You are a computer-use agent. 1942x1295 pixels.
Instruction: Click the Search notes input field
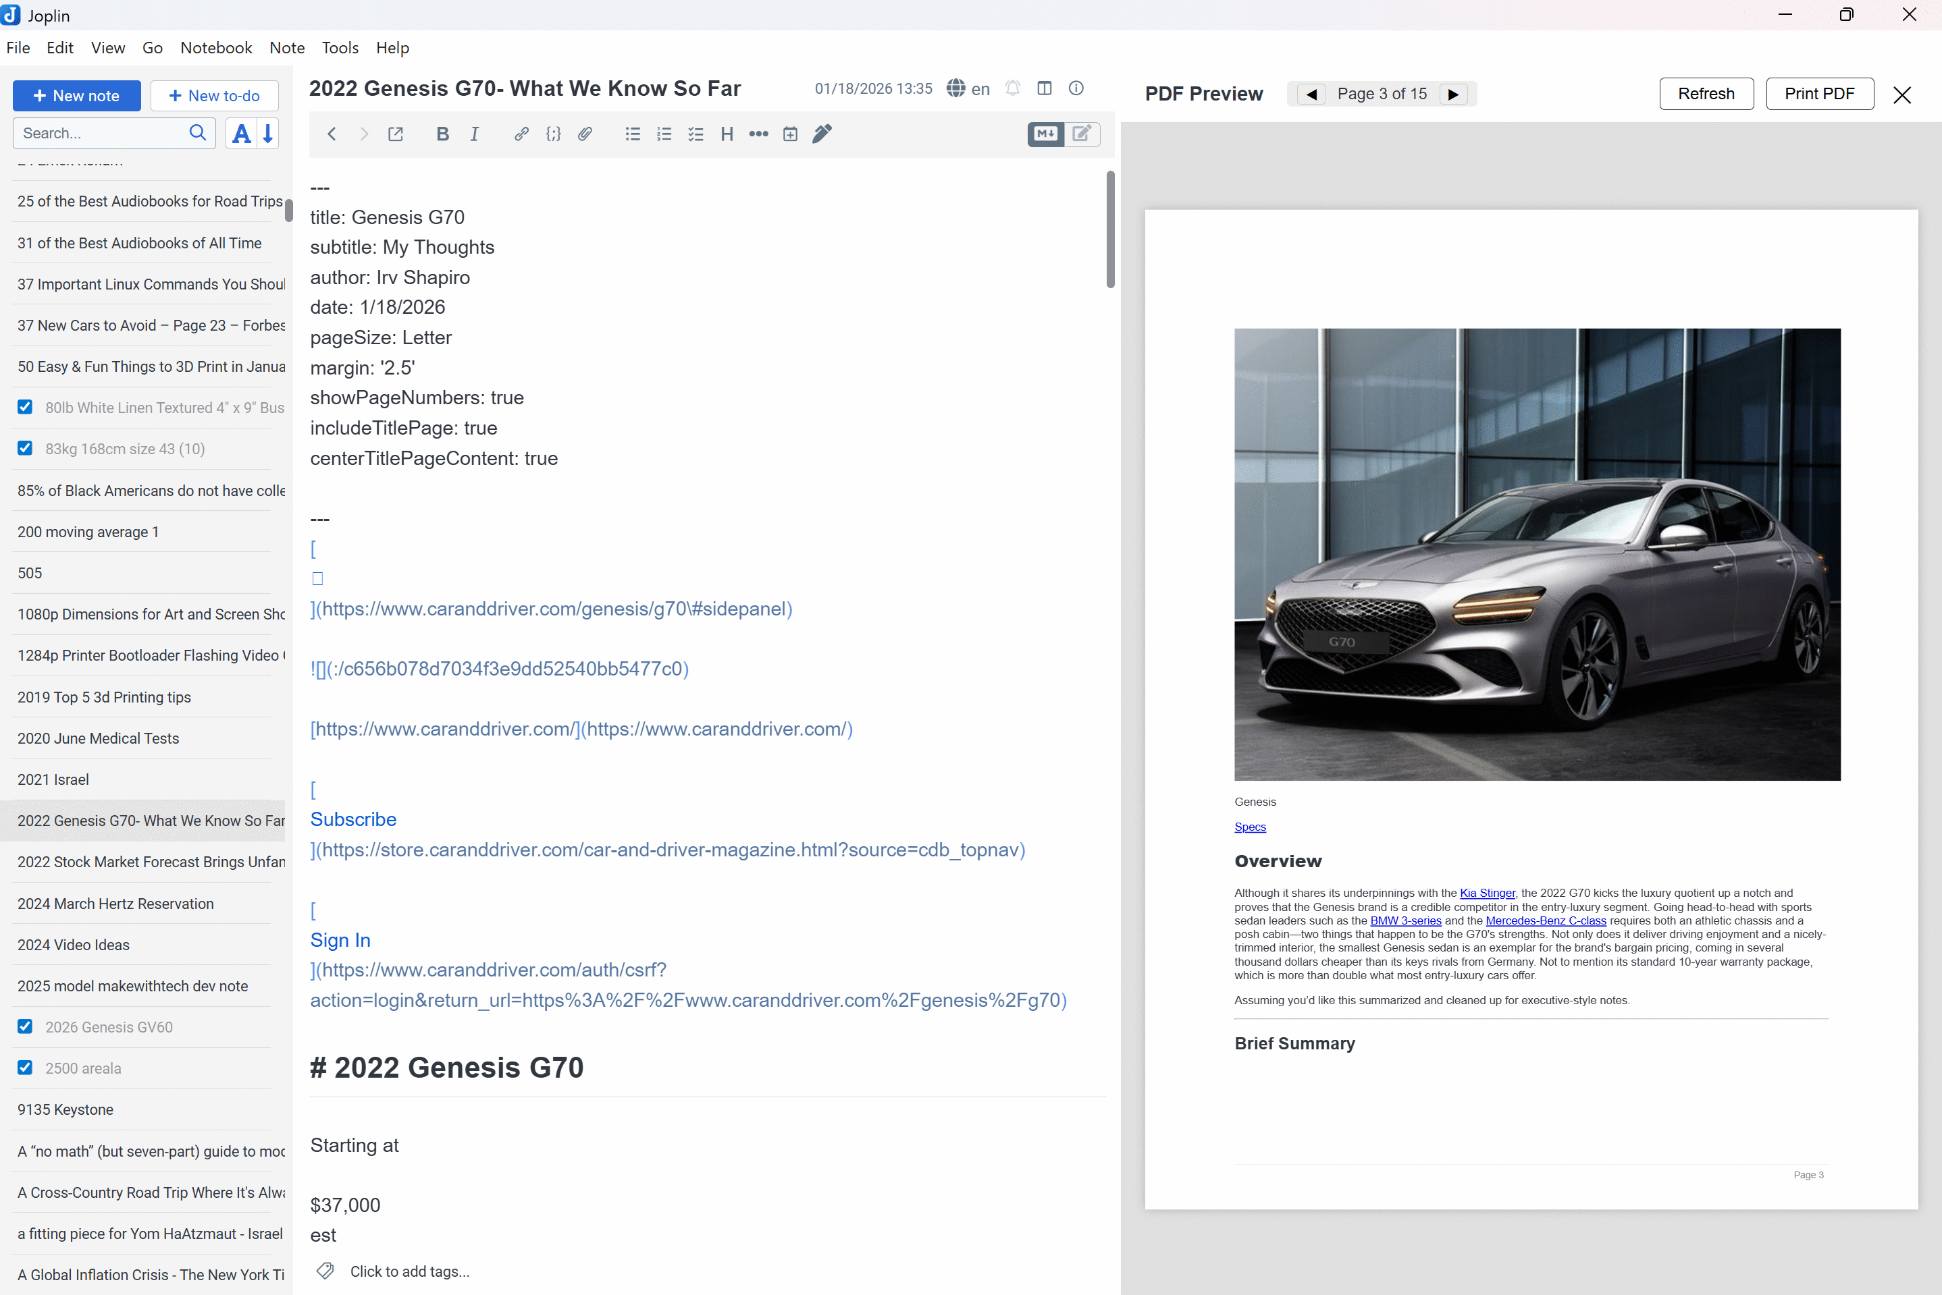pyautogui.click(x=99, y=134)
